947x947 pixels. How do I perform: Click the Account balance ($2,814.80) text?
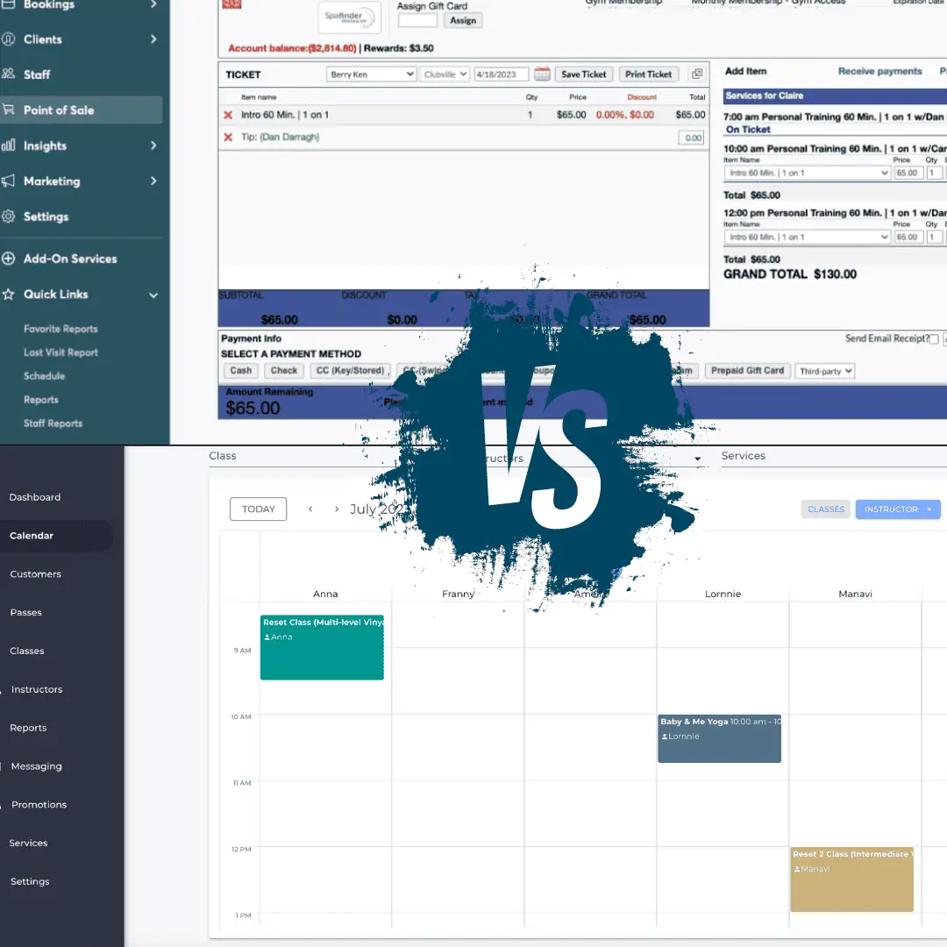(292, 48)
